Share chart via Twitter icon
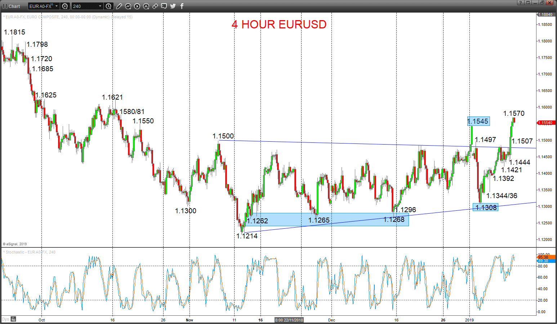This screenshot has width=557, height=324. click(173, 6)
